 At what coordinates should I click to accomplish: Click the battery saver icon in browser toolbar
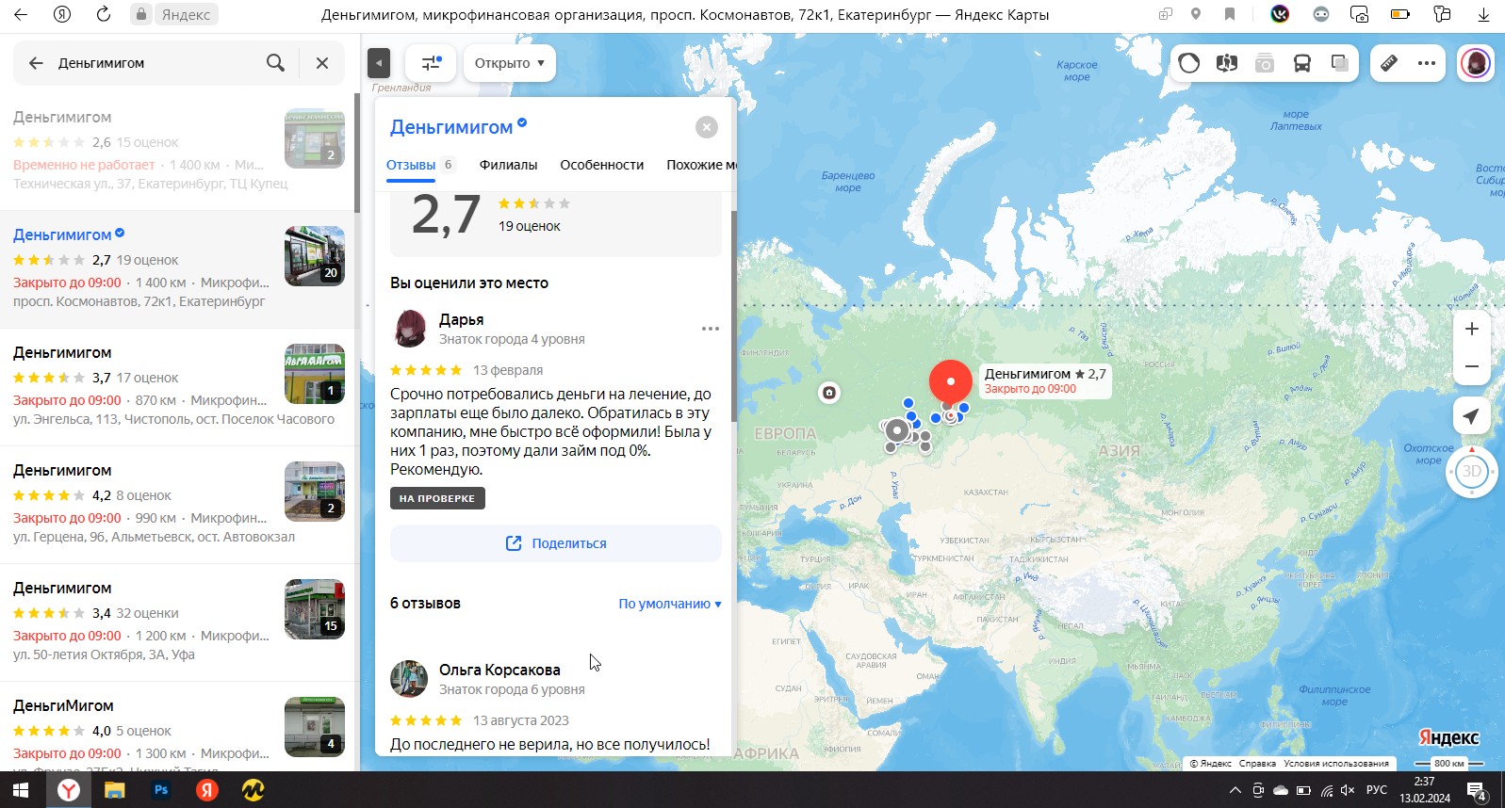(1400, 14)
